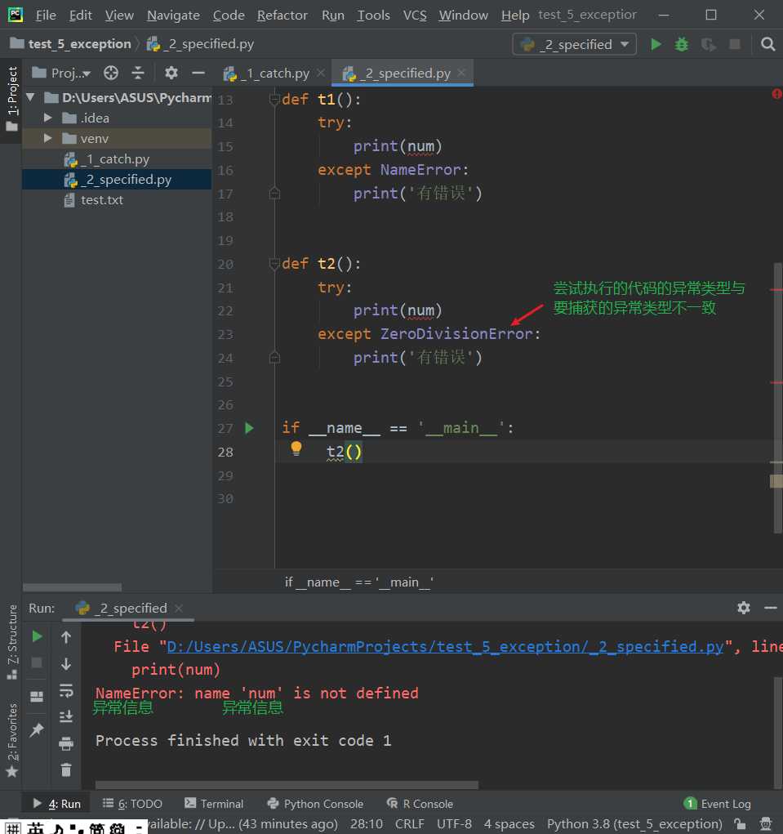This screenshot has height=834, width=783.
Task: Click fold end marker at line 17
Action: tap(274, 193)
